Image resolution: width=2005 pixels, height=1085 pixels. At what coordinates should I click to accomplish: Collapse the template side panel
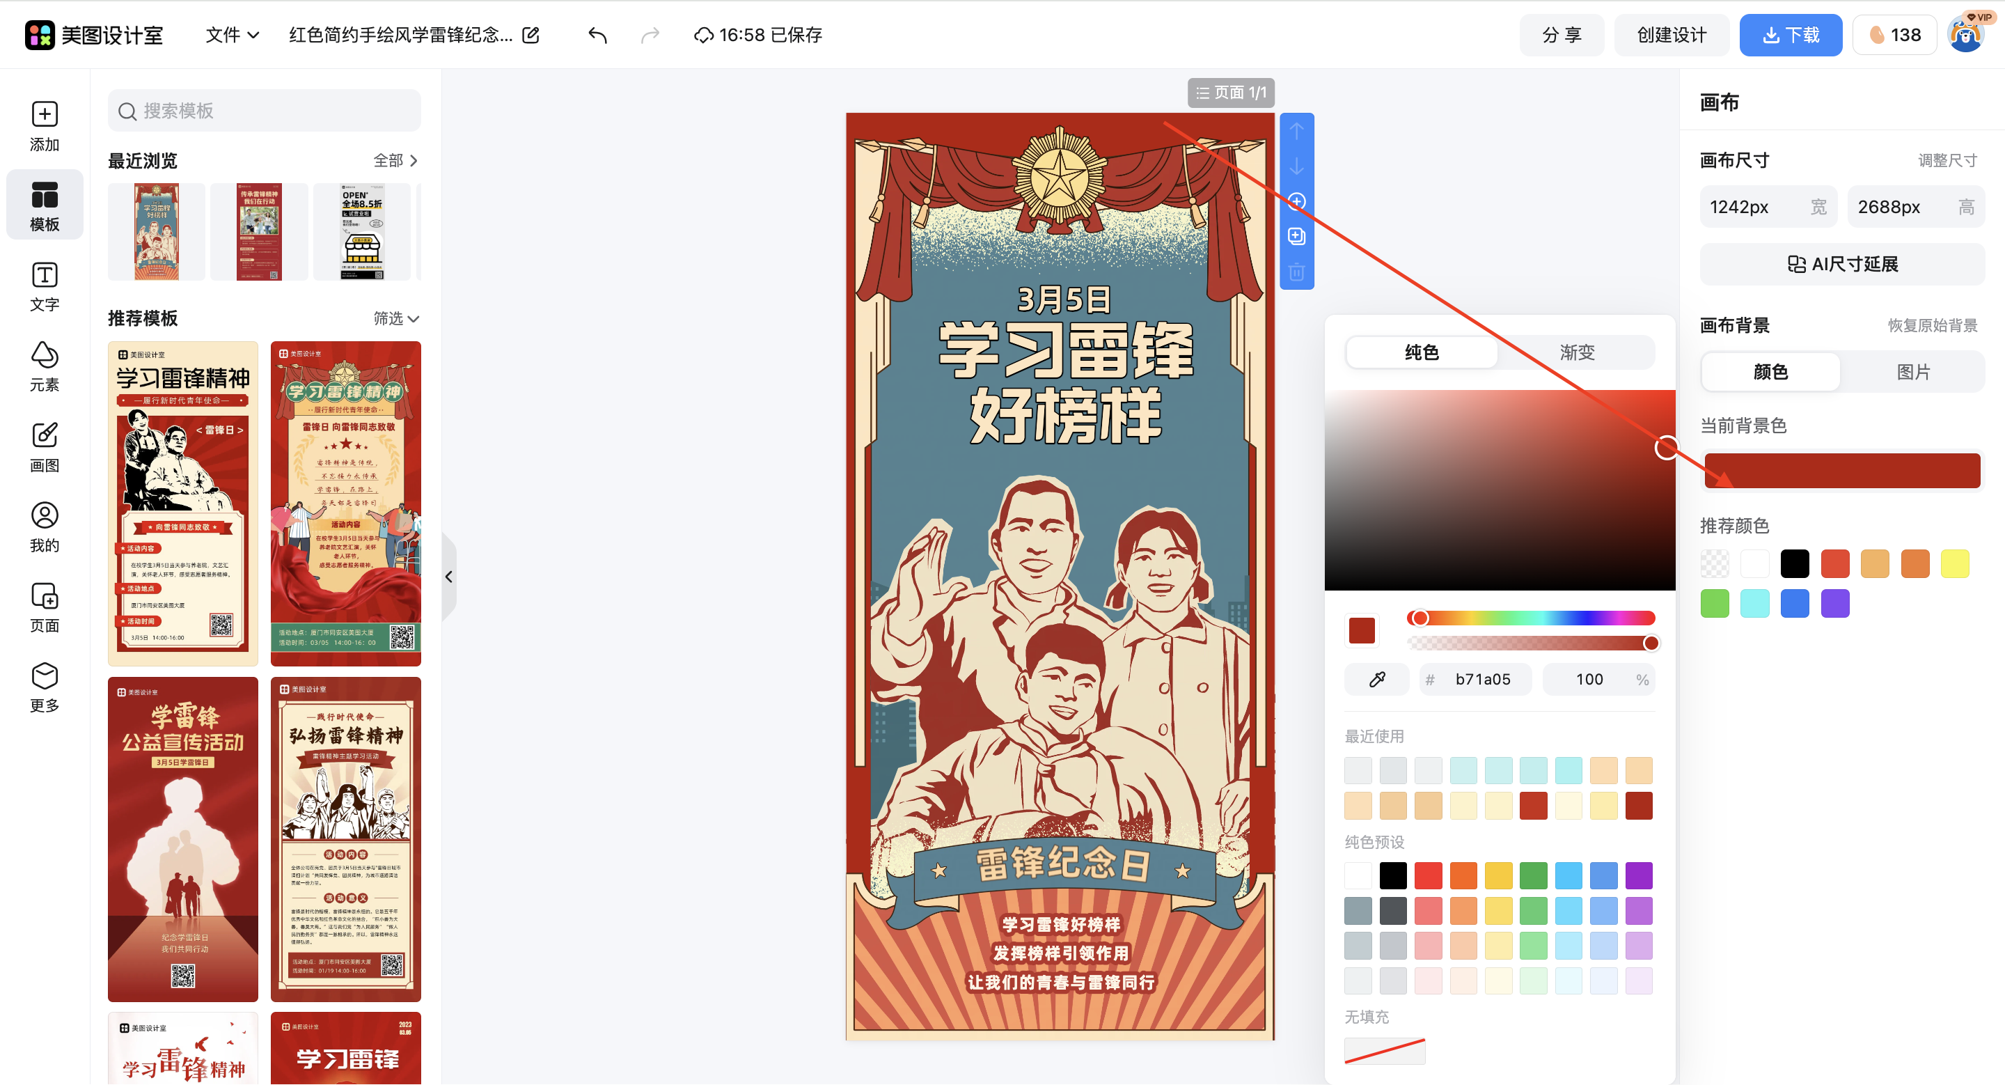point(449,576)
